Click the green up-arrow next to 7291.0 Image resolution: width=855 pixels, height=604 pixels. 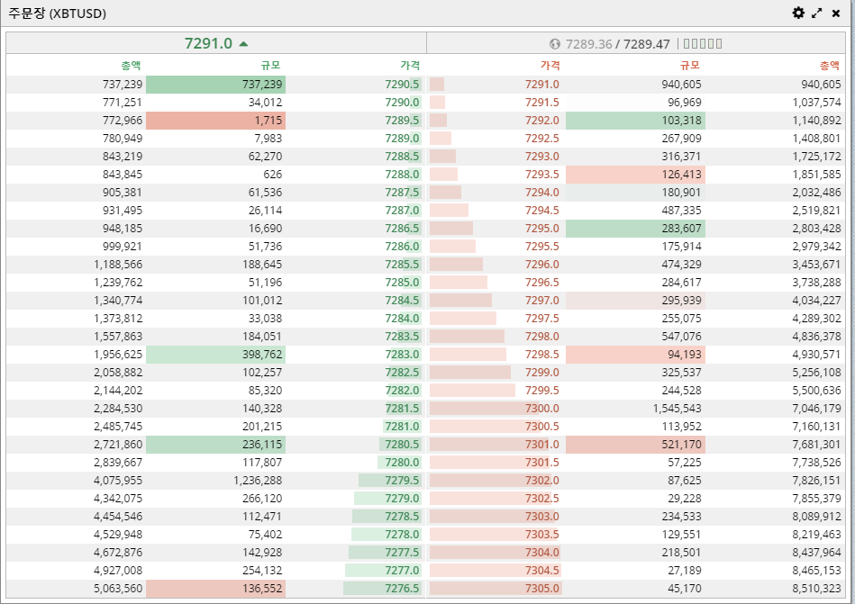[244, 43]
